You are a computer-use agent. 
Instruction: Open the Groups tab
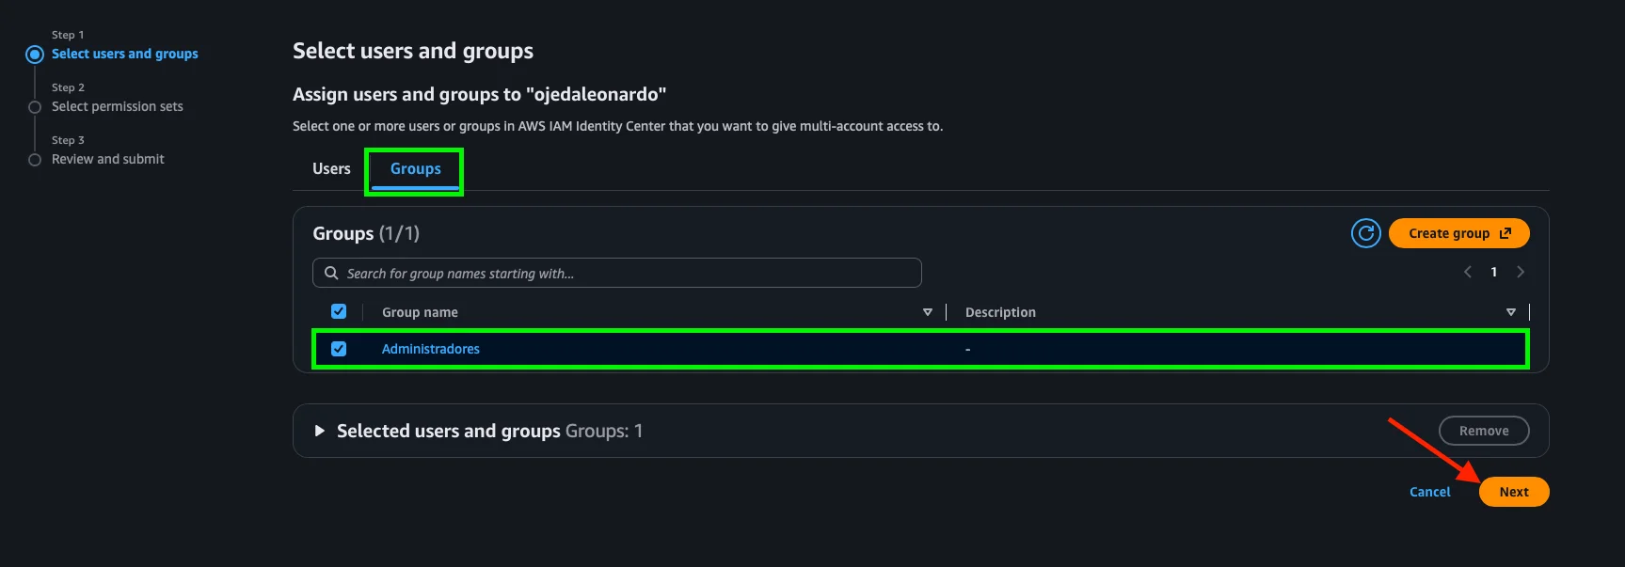415,169
